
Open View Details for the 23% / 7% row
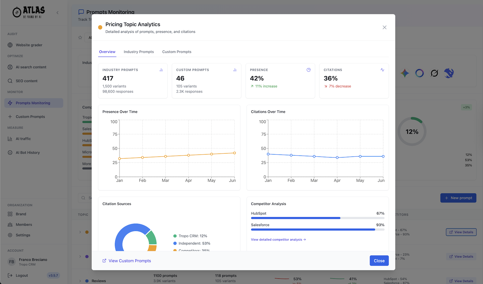(461, 257)
